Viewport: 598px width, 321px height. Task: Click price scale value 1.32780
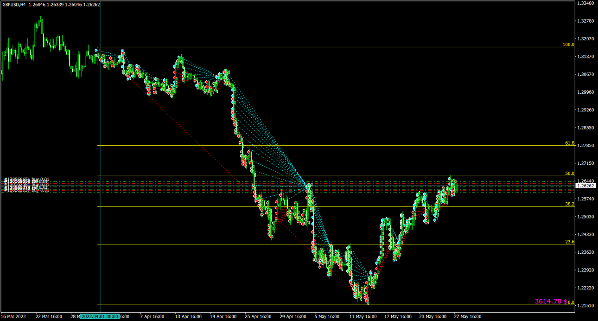586,21
